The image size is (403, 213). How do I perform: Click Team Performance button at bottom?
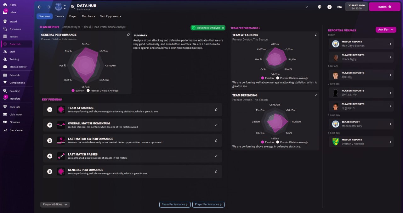click(x=175, y=205)
